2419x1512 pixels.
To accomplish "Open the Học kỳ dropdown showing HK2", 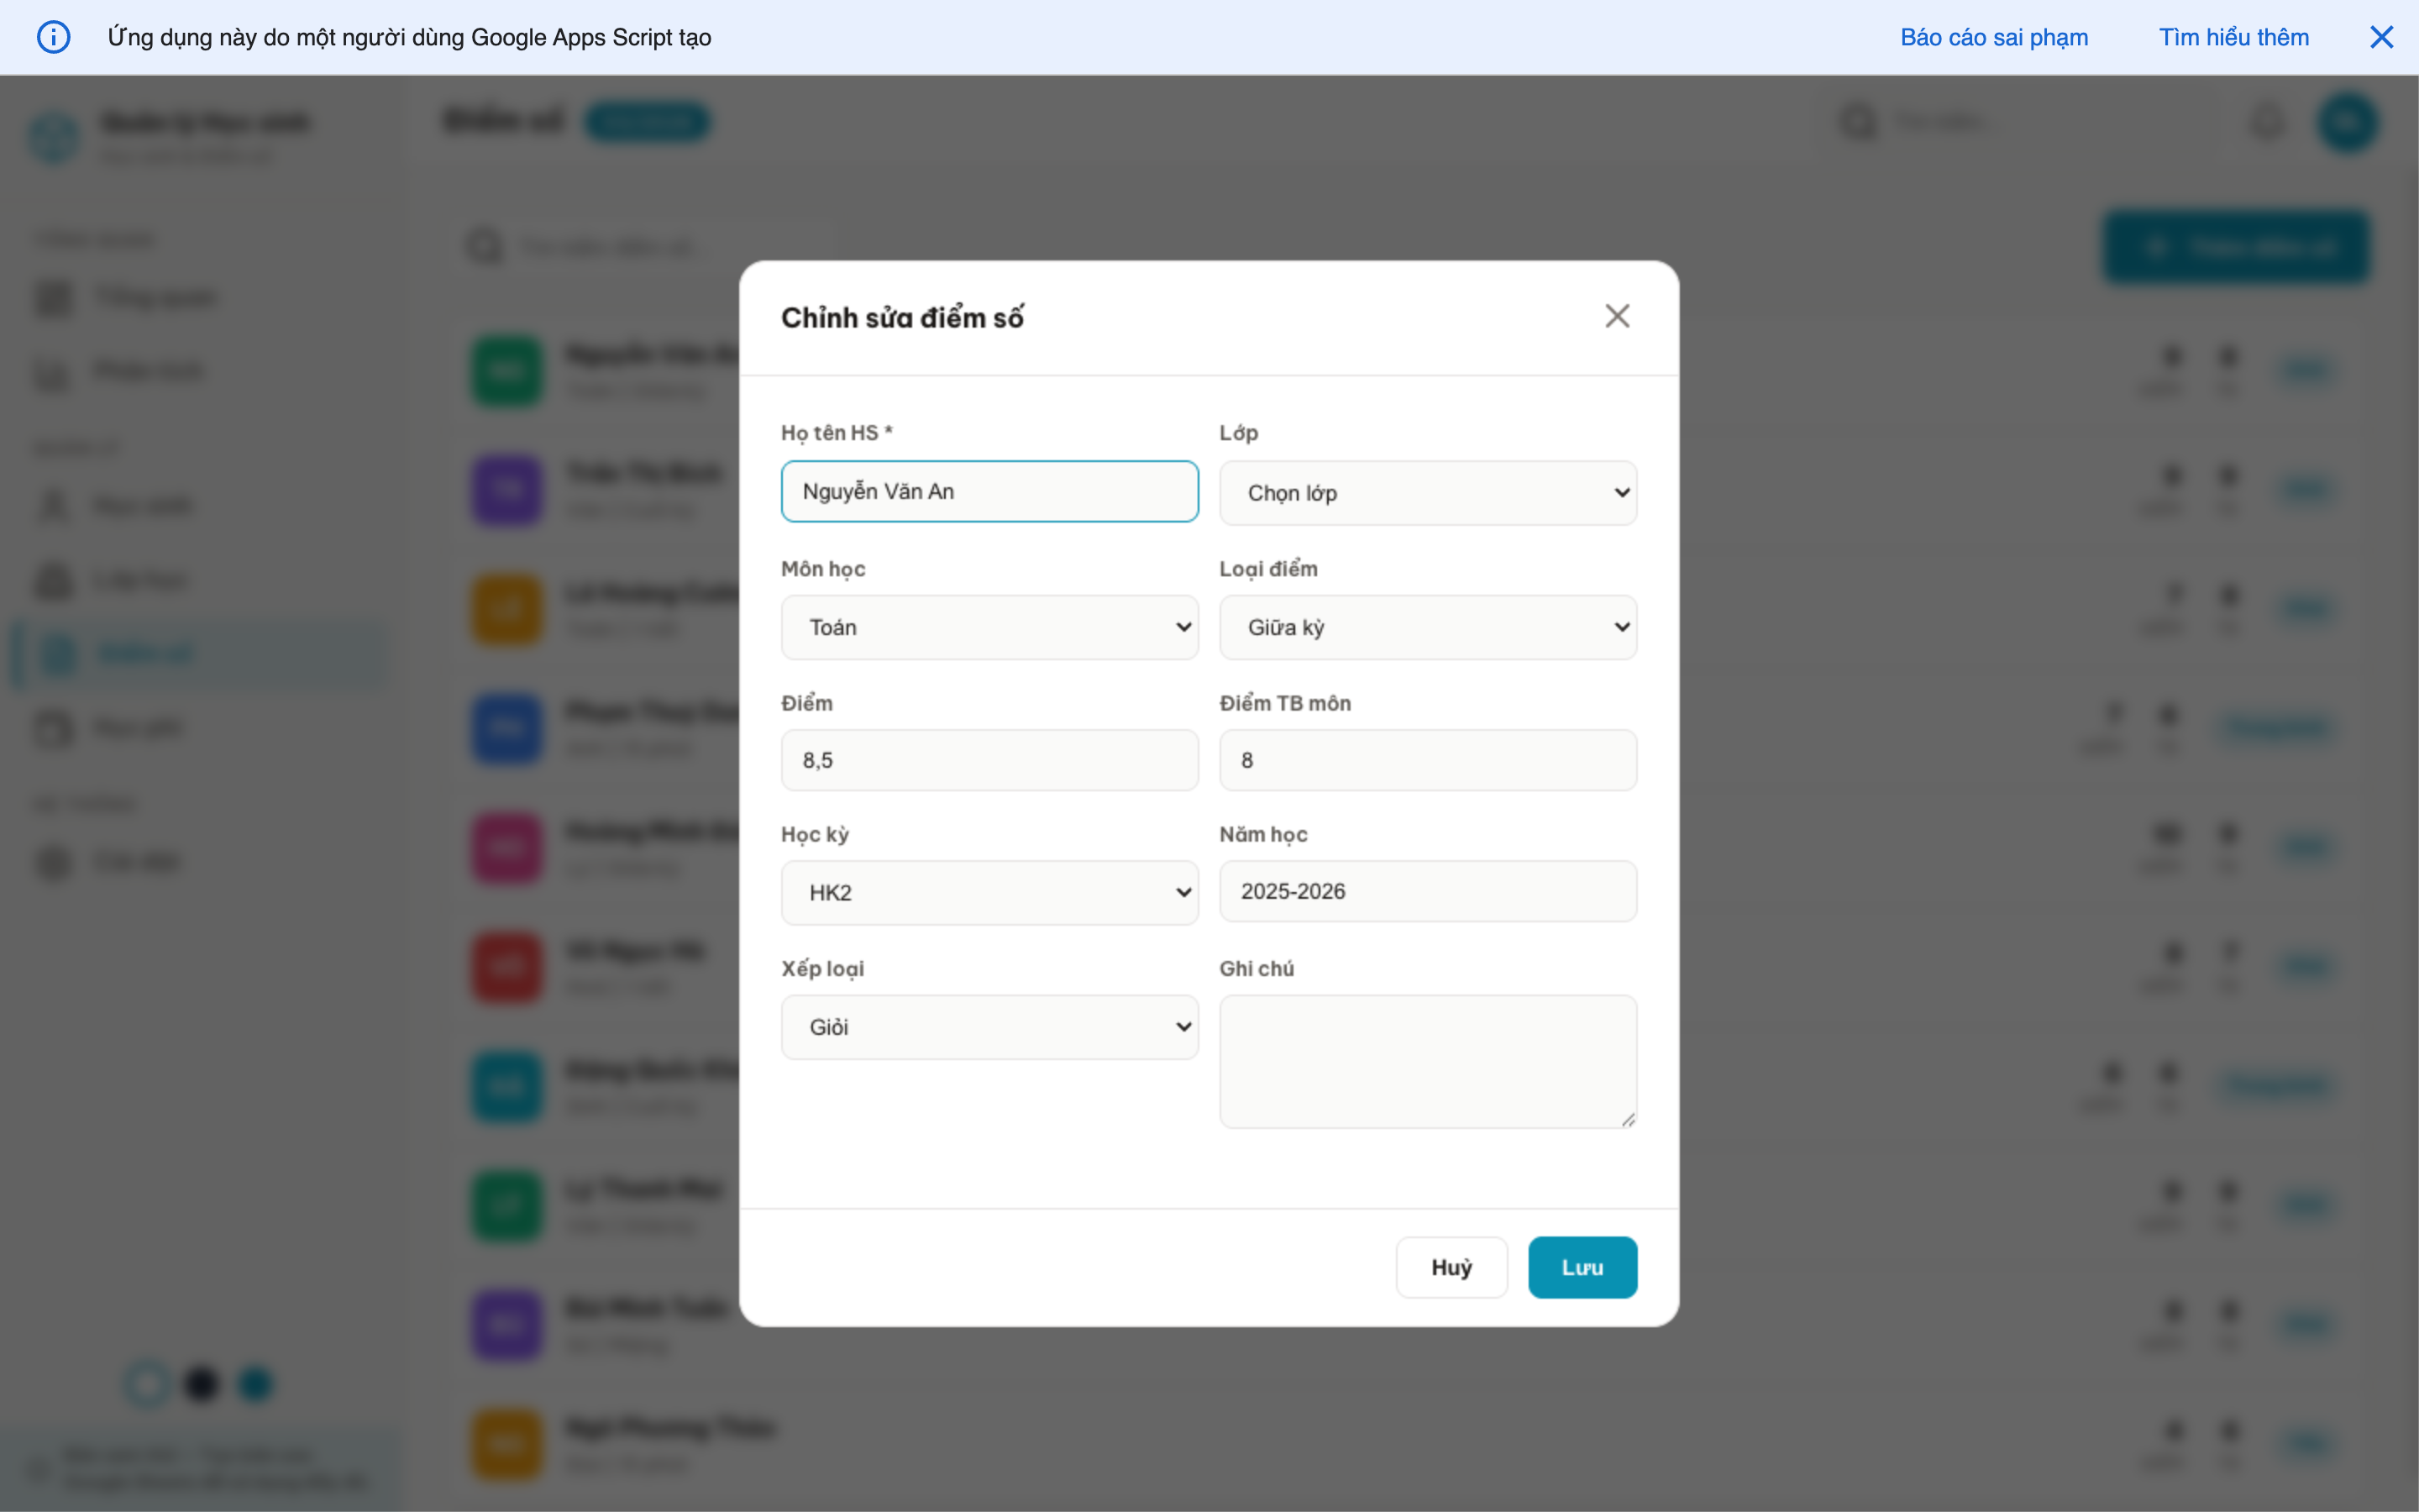I will click(989, 891).
